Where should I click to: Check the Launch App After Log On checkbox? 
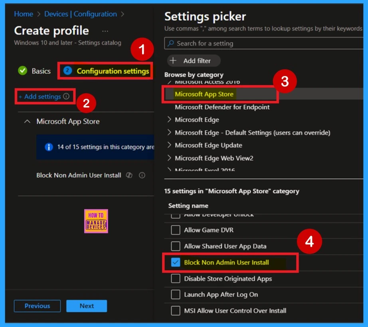[176, 294]
